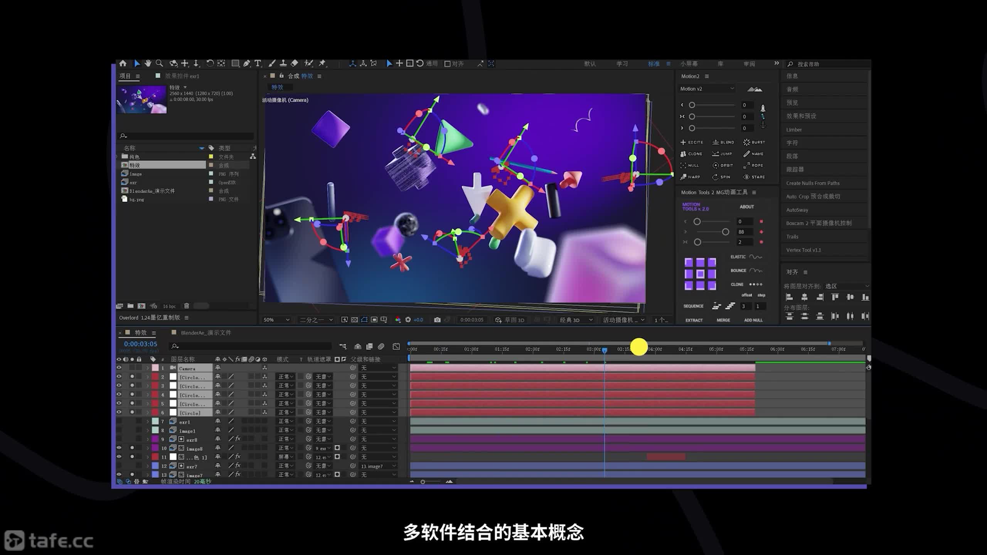This screenshot has width=987, height=555.
Task: Open the 二分之一 resolution dropdown
Action: click(x=316, y=320)
